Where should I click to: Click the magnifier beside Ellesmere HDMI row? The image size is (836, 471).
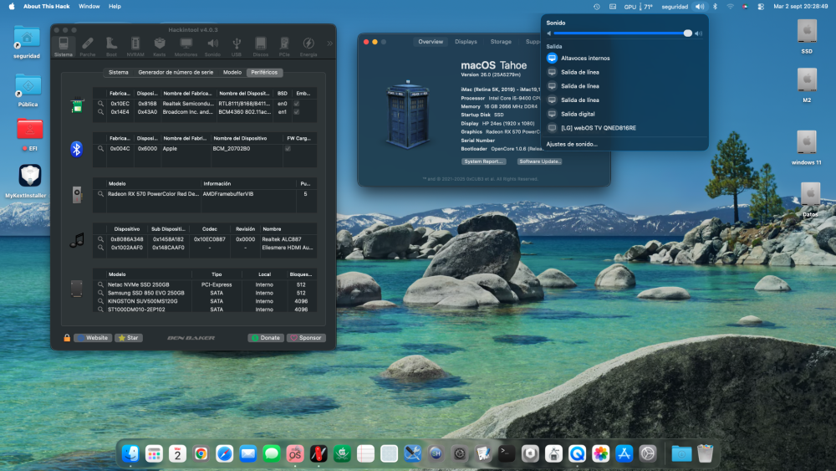100,248
